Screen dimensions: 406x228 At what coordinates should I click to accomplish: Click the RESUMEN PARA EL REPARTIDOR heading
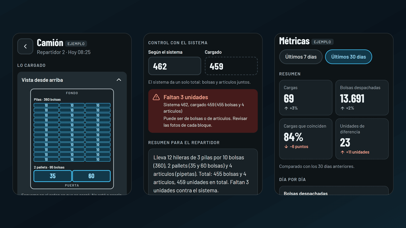coord(184,143)
